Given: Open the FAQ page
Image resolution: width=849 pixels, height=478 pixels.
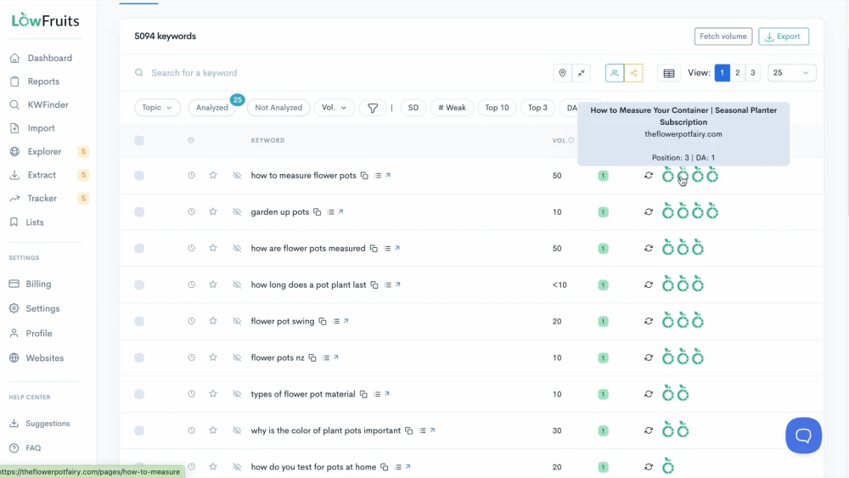Looking at the screenshot, I should point(25,447).
